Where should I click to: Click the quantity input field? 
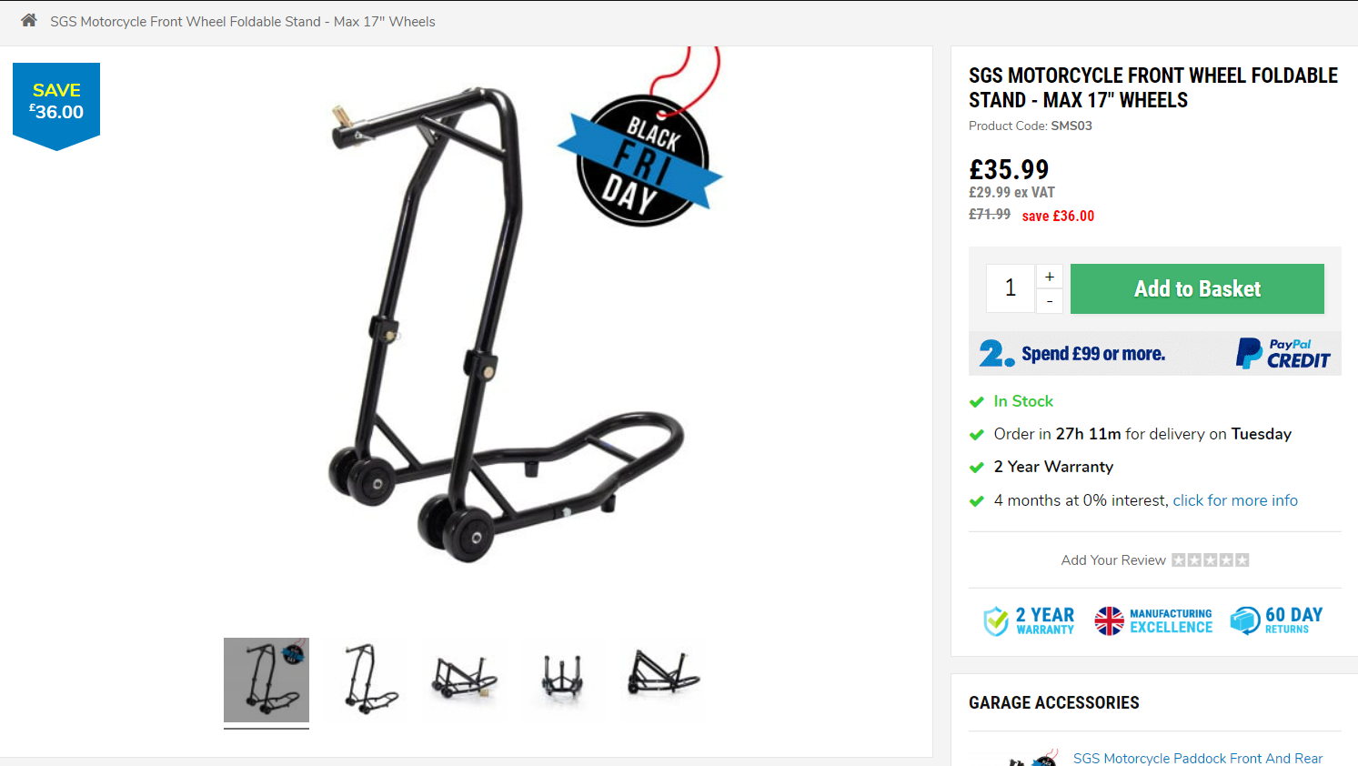(1011, 288)
